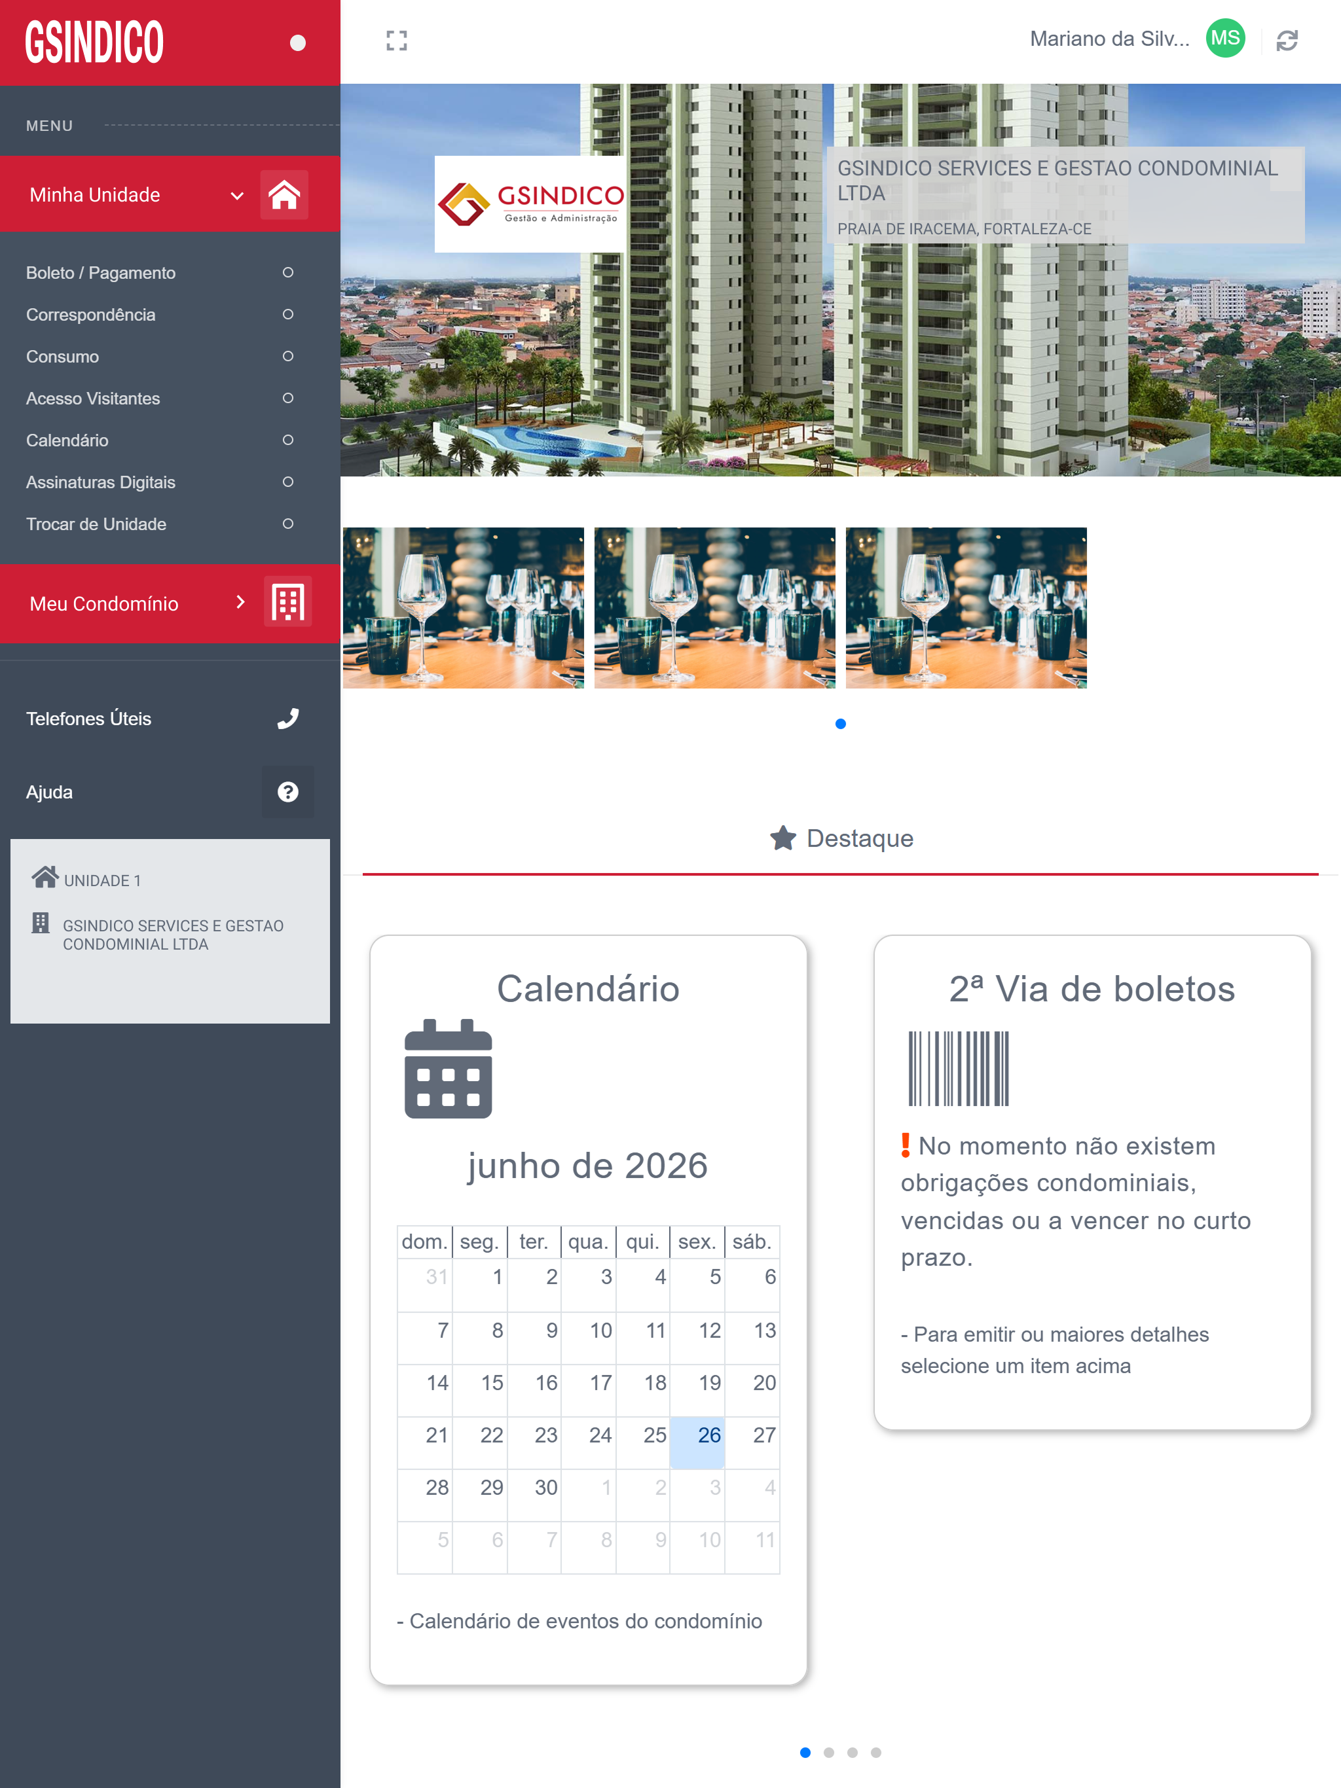
Task: Open the 2ª Via de boletos card title
Action: (x=1092, y=989)
